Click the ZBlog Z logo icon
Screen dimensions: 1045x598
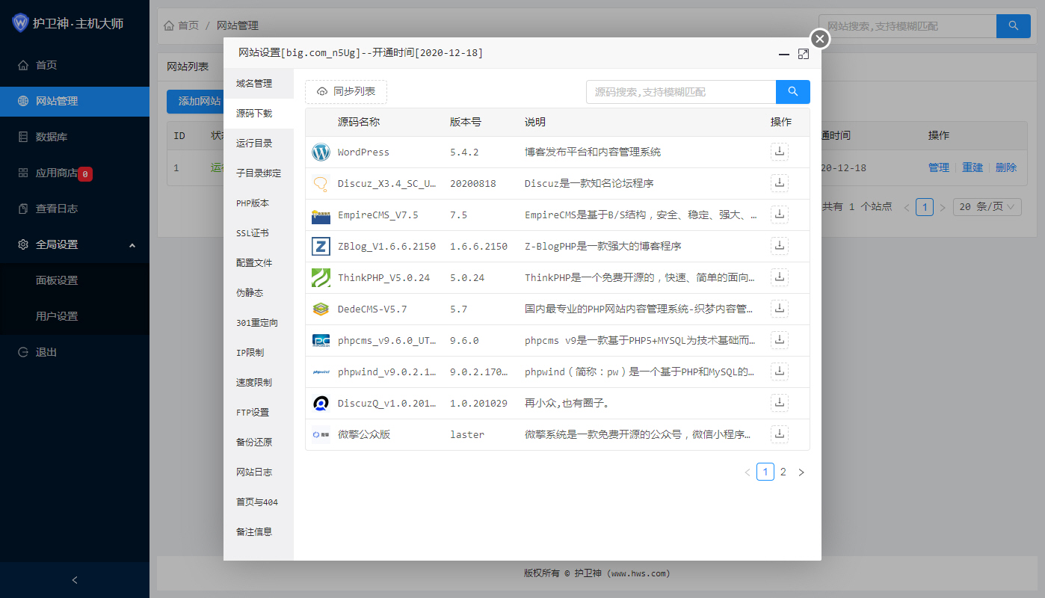[321, 247]
